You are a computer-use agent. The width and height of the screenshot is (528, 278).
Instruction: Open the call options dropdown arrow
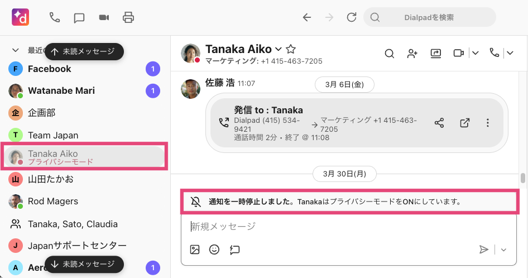pos(510,53)
